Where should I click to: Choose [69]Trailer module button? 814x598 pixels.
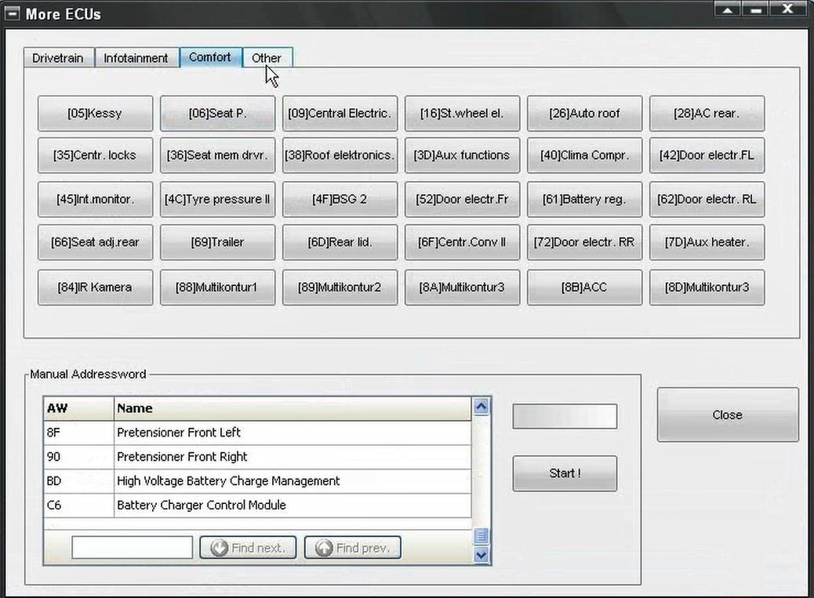217,242
